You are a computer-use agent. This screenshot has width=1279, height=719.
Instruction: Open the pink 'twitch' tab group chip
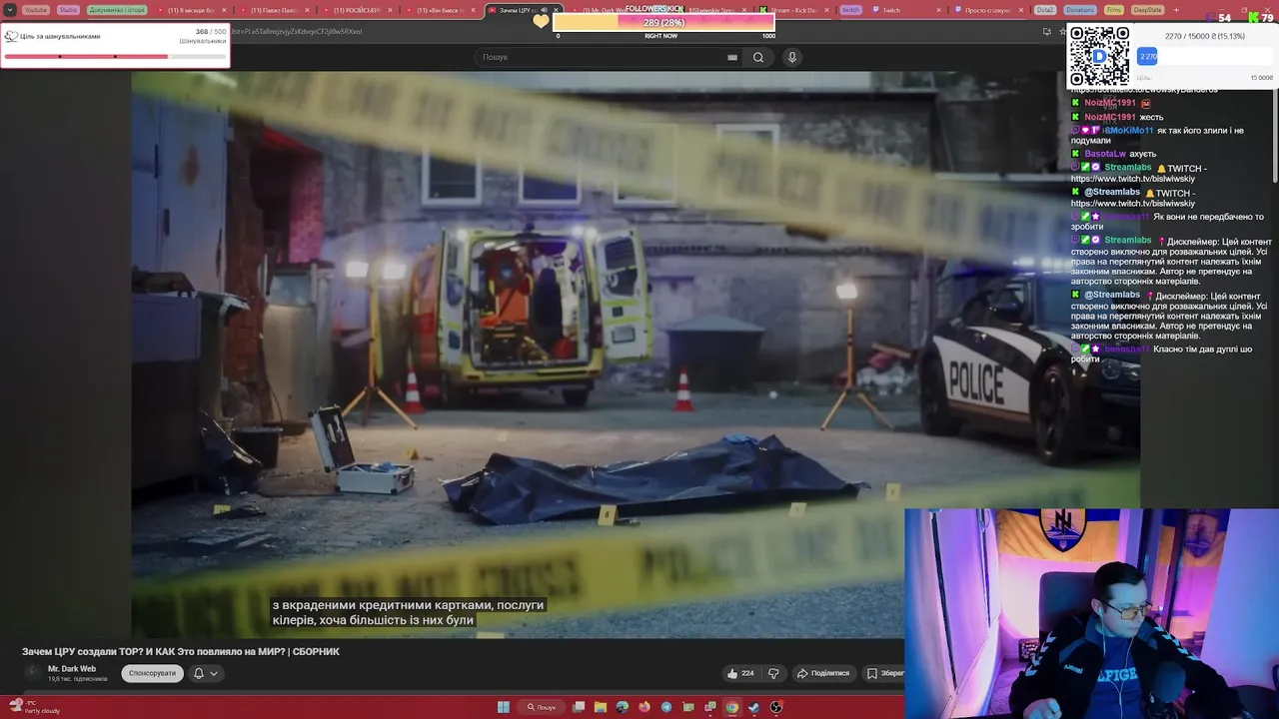point(850,10)
